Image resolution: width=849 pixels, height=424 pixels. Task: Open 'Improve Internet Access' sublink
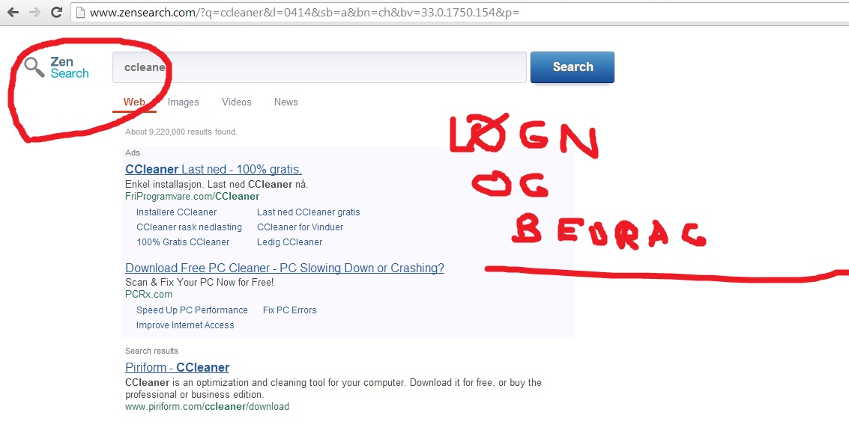pos(185,325)
